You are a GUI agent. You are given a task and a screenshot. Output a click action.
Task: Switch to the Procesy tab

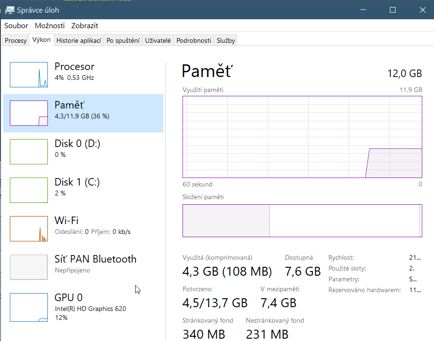click(x=15, y=40)
